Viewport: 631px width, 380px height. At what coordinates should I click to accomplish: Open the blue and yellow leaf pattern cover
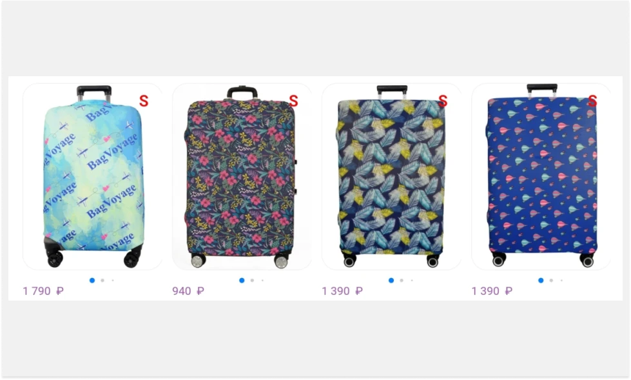tap(392, 177)
